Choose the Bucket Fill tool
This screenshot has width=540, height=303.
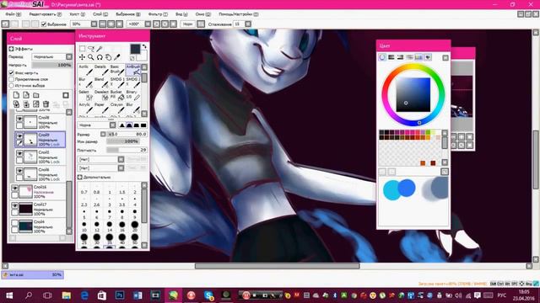(x=117, y=95)
